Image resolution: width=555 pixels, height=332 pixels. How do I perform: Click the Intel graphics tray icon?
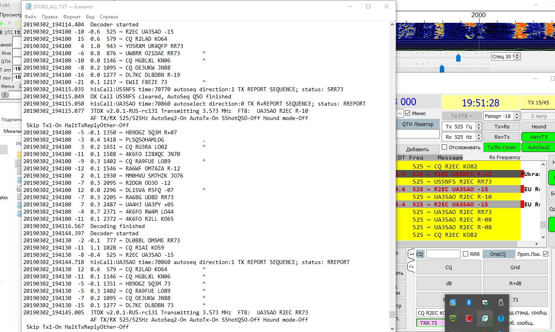pyautogui.click(x=453, y=303)
